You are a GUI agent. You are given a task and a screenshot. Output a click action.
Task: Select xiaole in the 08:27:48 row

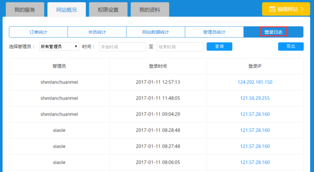click(59, 146)
